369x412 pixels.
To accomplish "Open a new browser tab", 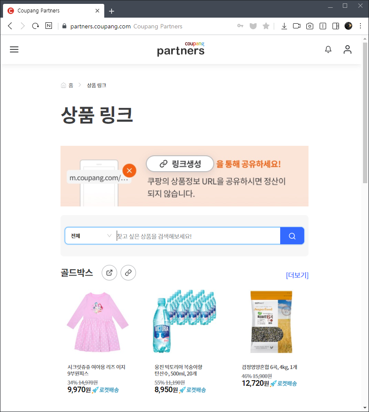I will pos(112,11).
